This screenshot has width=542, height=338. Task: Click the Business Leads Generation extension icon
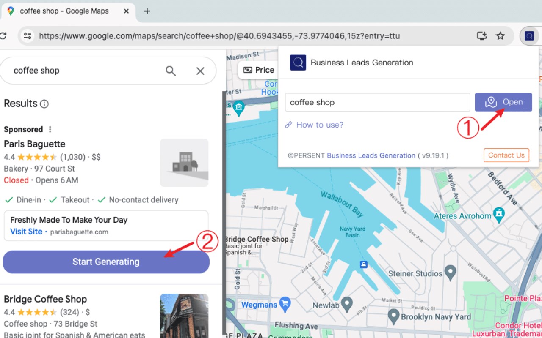529,36
